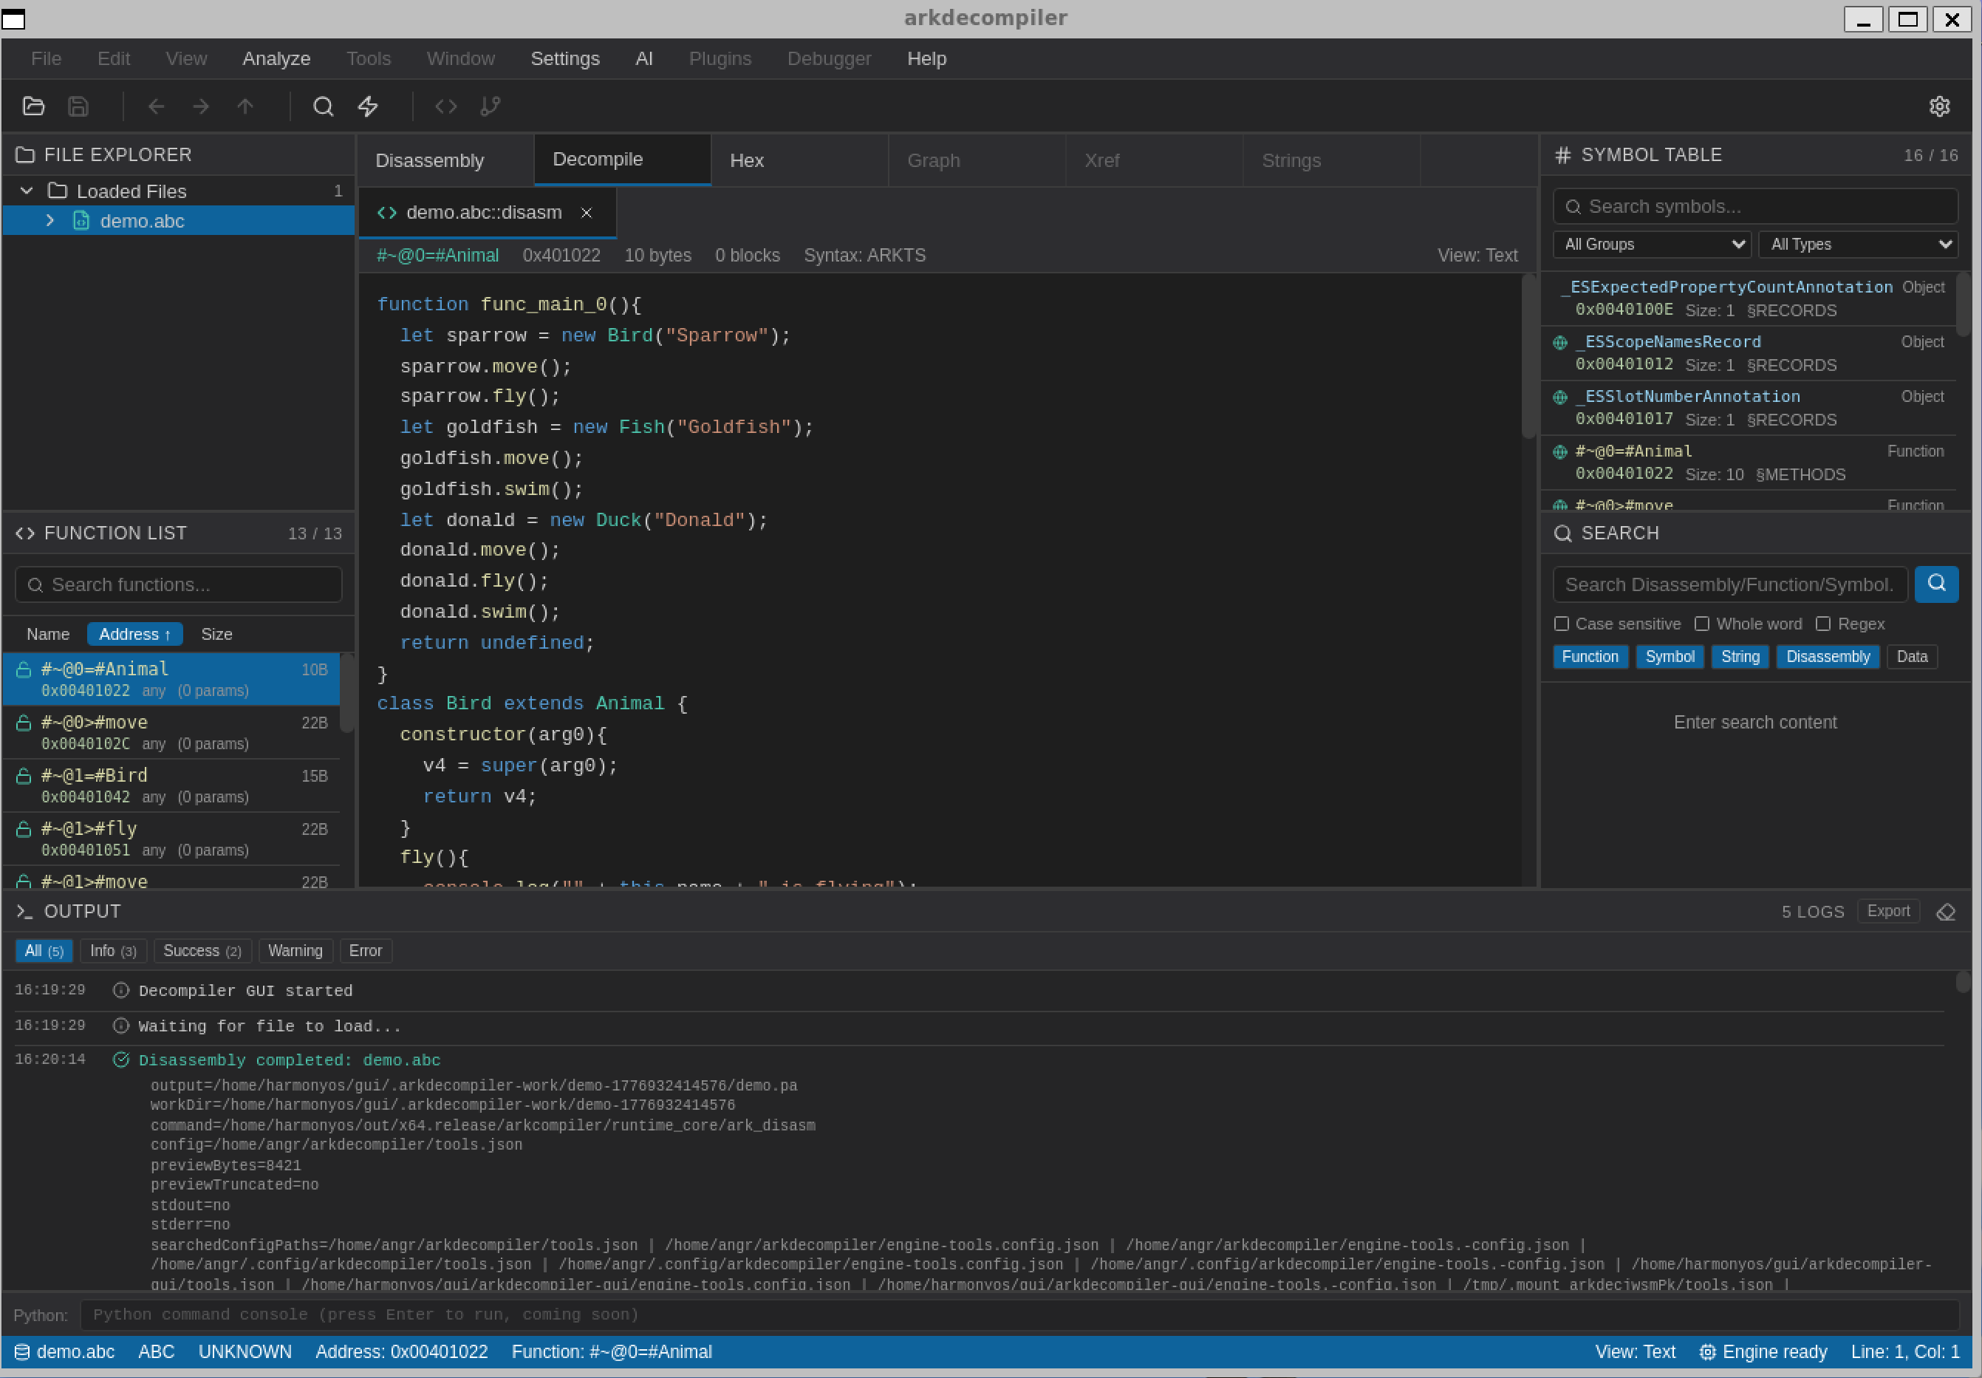Click the Export logs button
The height and width of the screenshot is (1378, 1982).
(x=1888, y=911)
